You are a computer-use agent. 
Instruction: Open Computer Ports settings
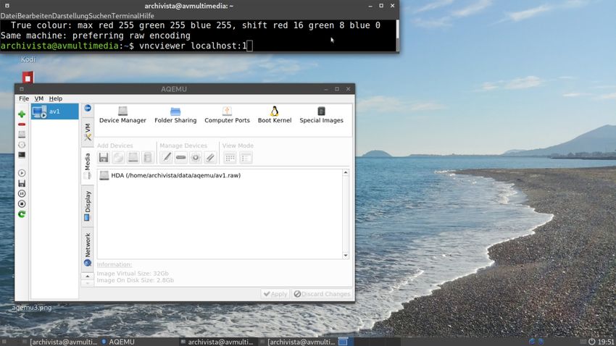click(227, 115)
